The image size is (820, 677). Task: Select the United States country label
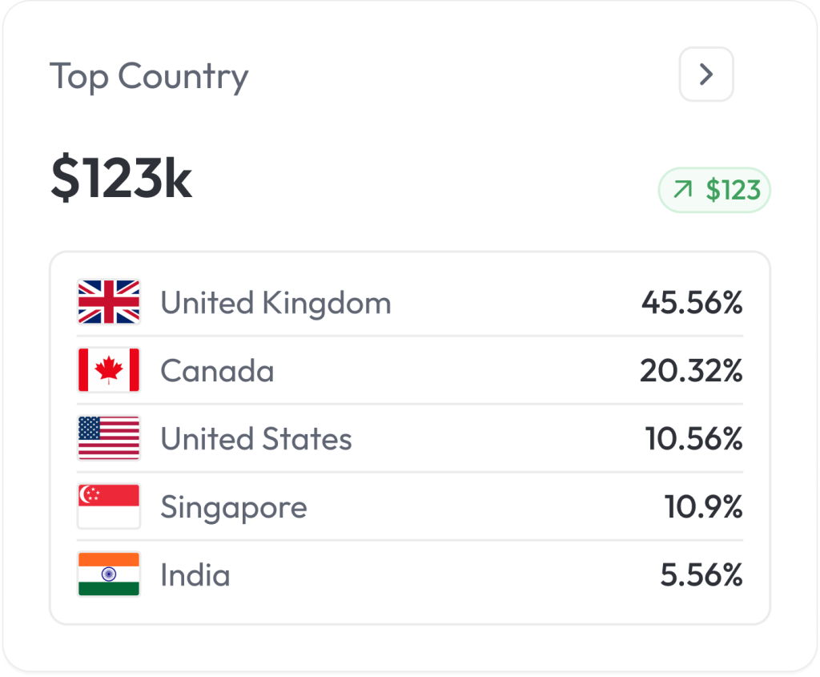click(256, 439)
